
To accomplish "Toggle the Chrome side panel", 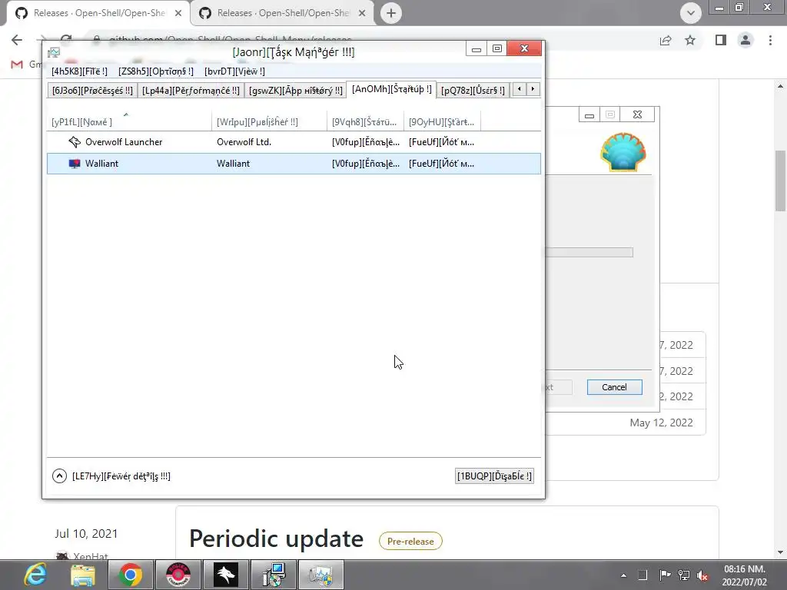I will tap(721, 40).
